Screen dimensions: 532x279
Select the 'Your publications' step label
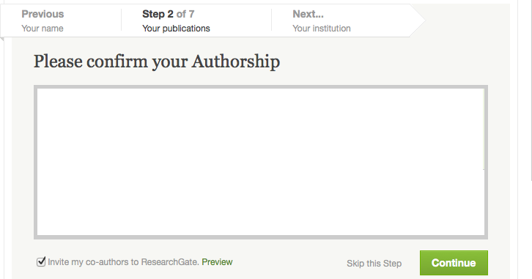(176, 29)
